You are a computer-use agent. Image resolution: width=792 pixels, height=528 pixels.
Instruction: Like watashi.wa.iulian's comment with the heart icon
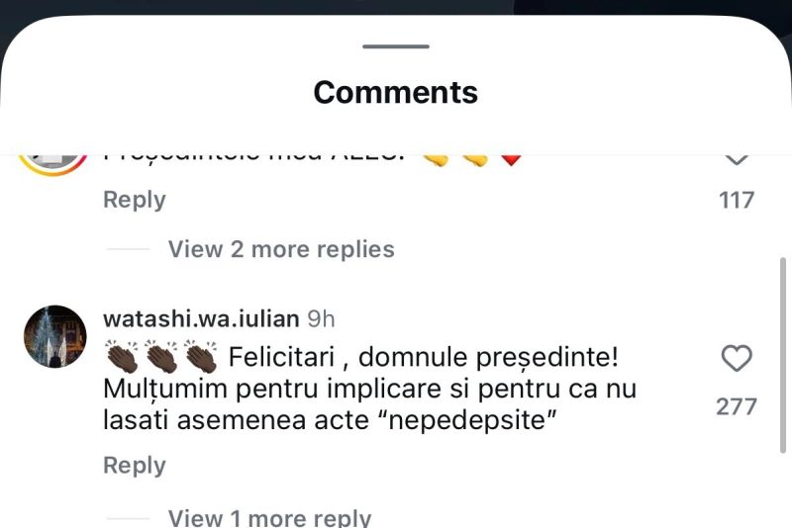pyautogui.click(x=737, y=359)
